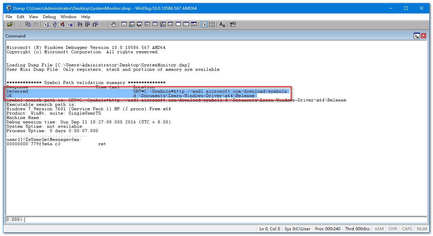Click the Command window toolbar menu icon
This screenshot has height=236, width=433.
417,36
